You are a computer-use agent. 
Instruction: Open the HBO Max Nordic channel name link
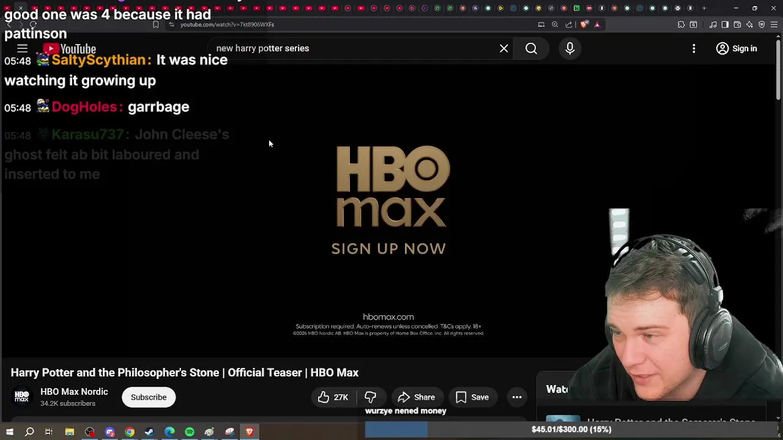tap(74, 392)
